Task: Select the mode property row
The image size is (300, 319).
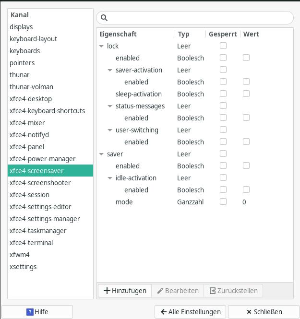Action: (x=195, y=202)
